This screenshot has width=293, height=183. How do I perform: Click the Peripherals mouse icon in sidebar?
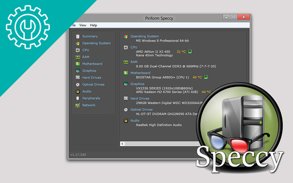pyautogui.click(x=78, y=98)
